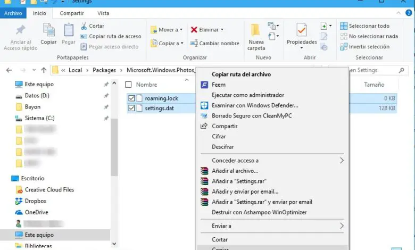Click the Propiedades checkmark icon
Viewport: 415px width, 250px height.
(x=302, y=30)
